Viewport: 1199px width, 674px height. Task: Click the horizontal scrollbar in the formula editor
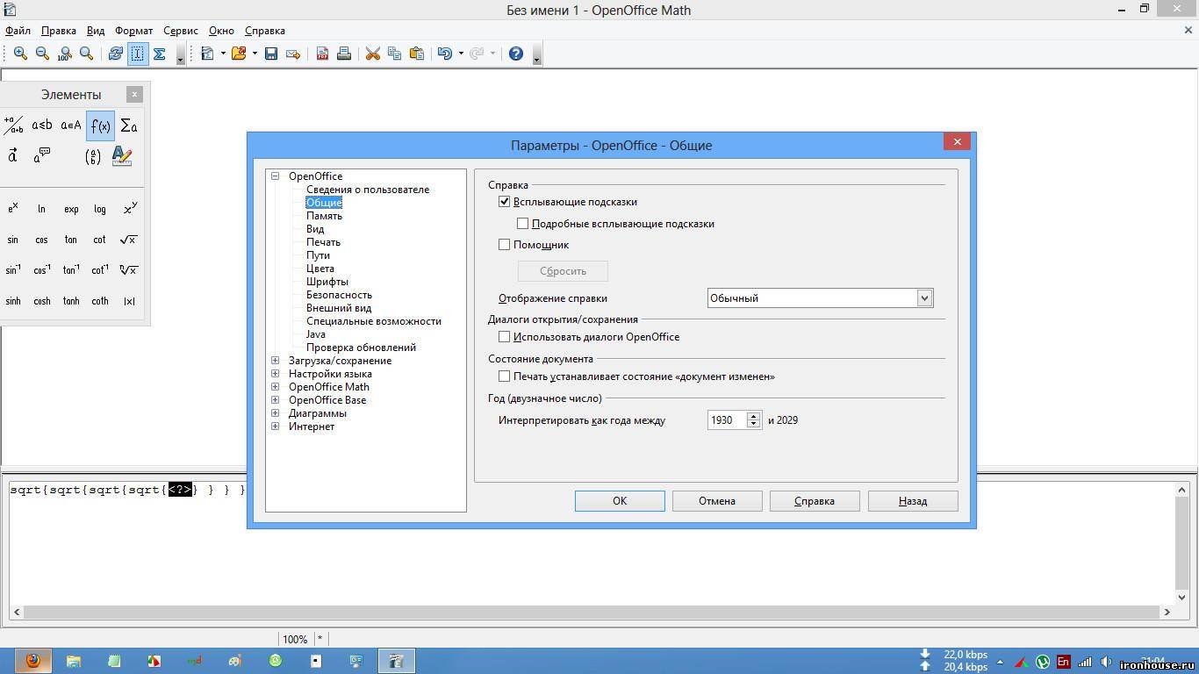coord(592,613)
